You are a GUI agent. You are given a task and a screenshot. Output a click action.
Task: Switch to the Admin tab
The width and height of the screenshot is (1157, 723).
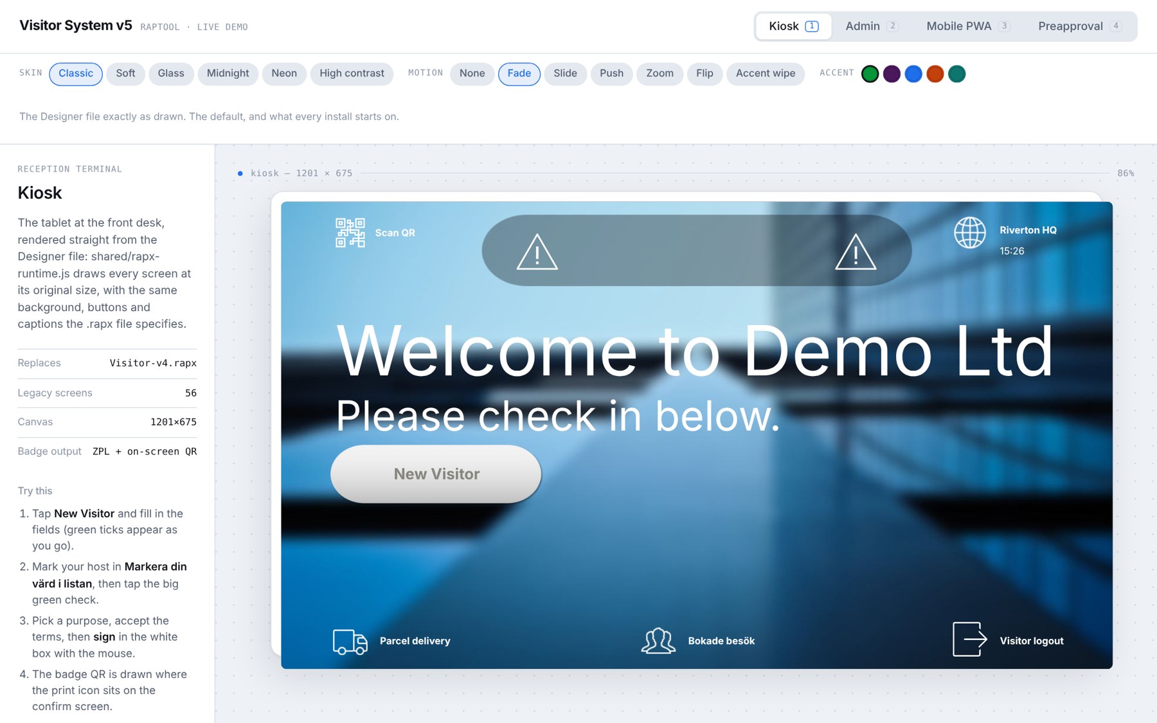(871, 26)
